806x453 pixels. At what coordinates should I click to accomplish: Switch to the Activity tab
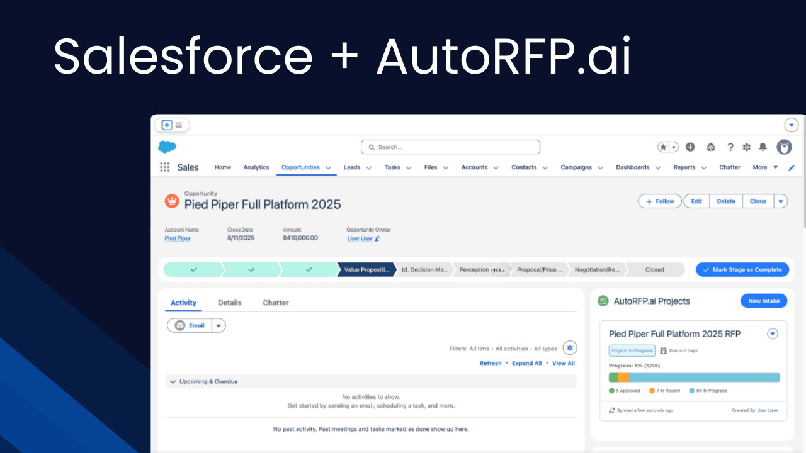pyautogui.click(x=184, y=303)
